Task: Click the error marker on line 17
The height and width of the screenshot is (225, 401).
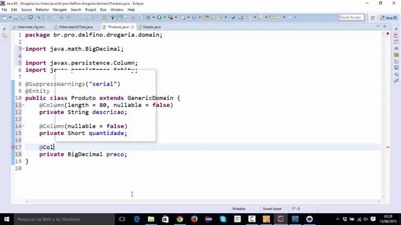Action: tap(13, 147)
